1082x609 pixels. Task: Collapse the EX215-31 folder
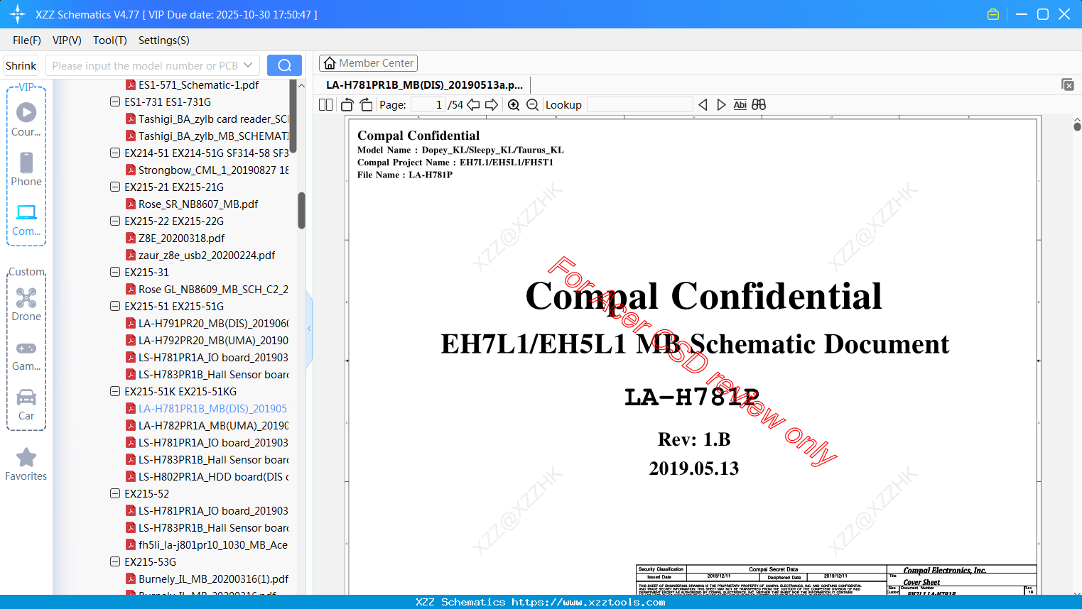click(x=115, y=273)
